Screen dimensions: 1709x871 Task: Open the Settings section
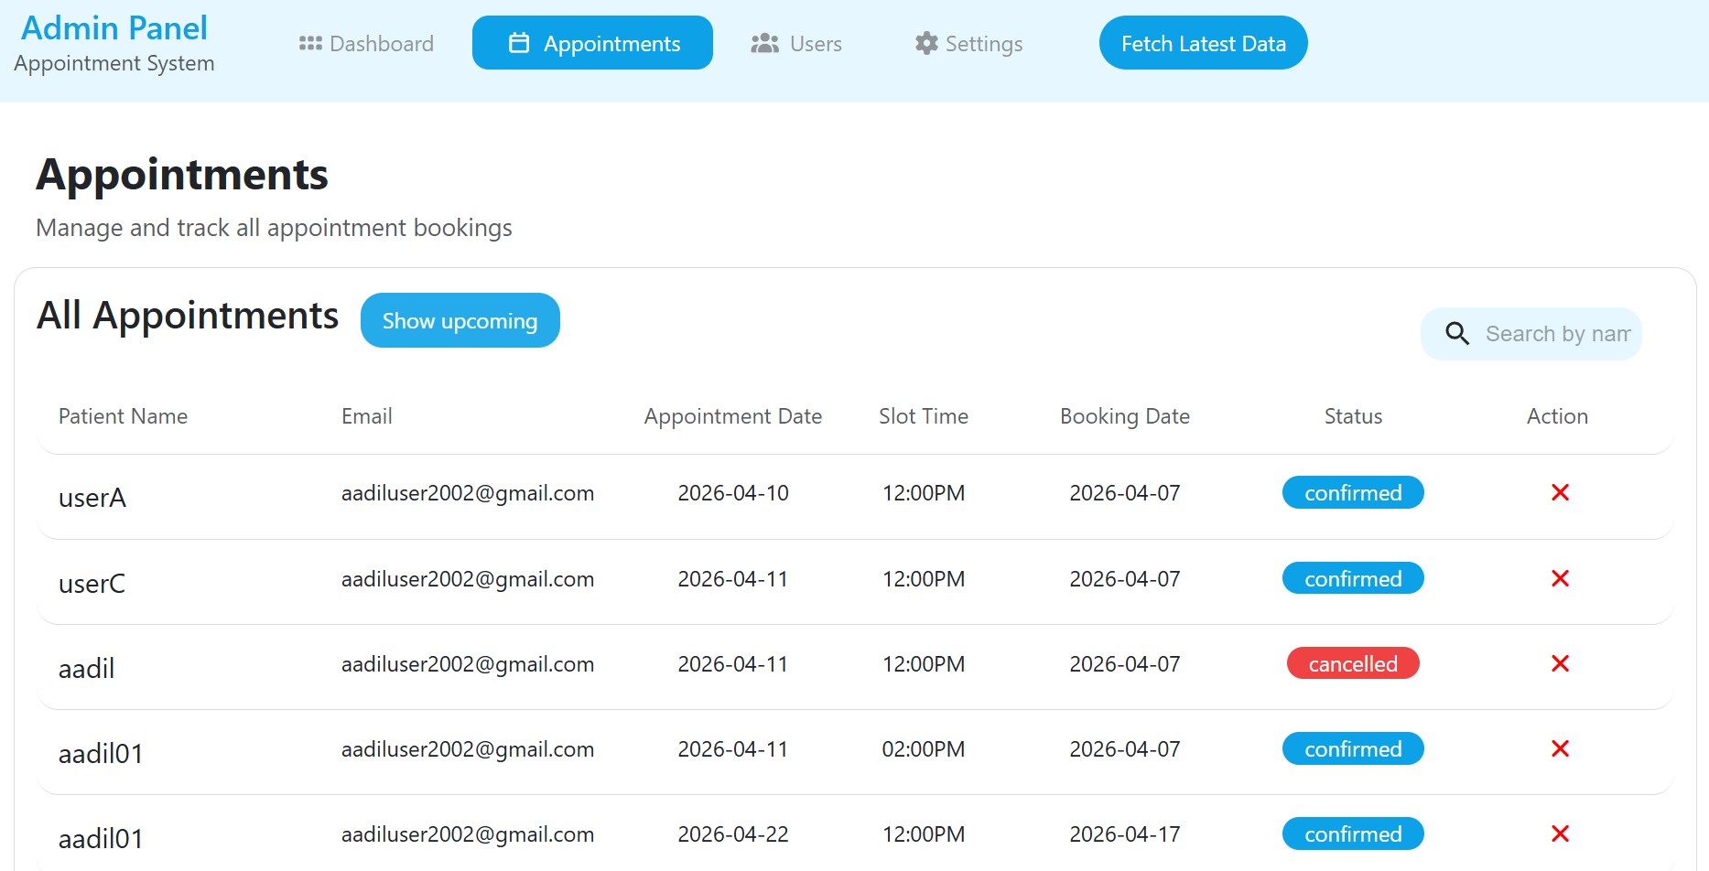[x=968, y=43]
